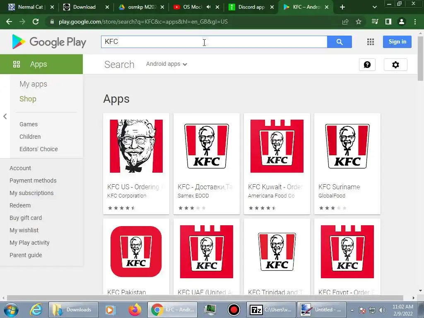The height and width of the screenshot is (318, 424).
Task: Open the system monitor taskbar icon
Action: click(210, 310)
